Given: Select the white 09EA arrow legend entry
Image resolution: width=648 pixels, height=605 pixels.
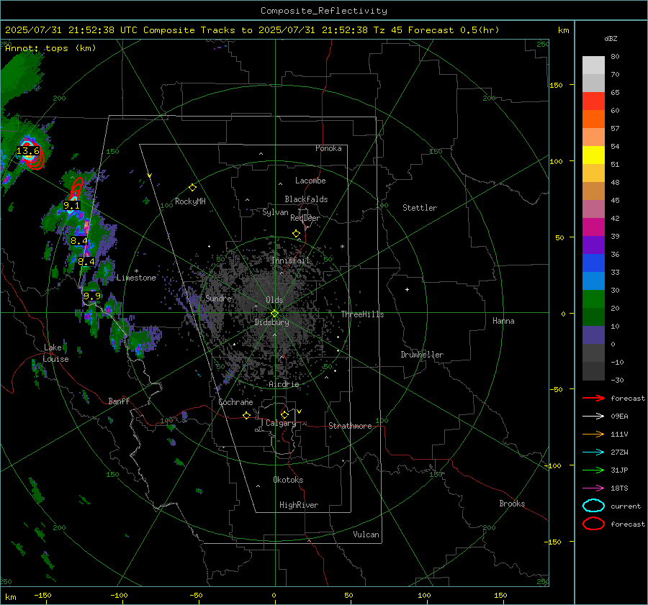Looking at the screenshot, I should 593,417.
